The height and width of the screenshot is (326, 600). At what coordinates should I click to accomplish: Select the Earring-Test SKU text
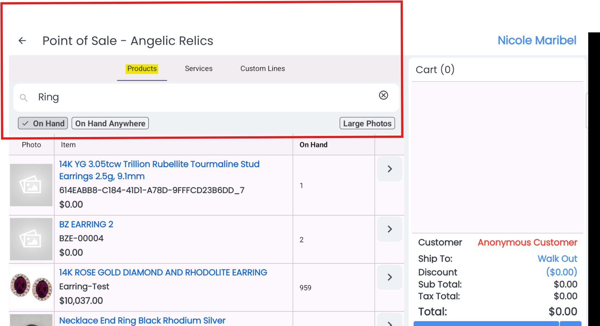tap(84, 286)
